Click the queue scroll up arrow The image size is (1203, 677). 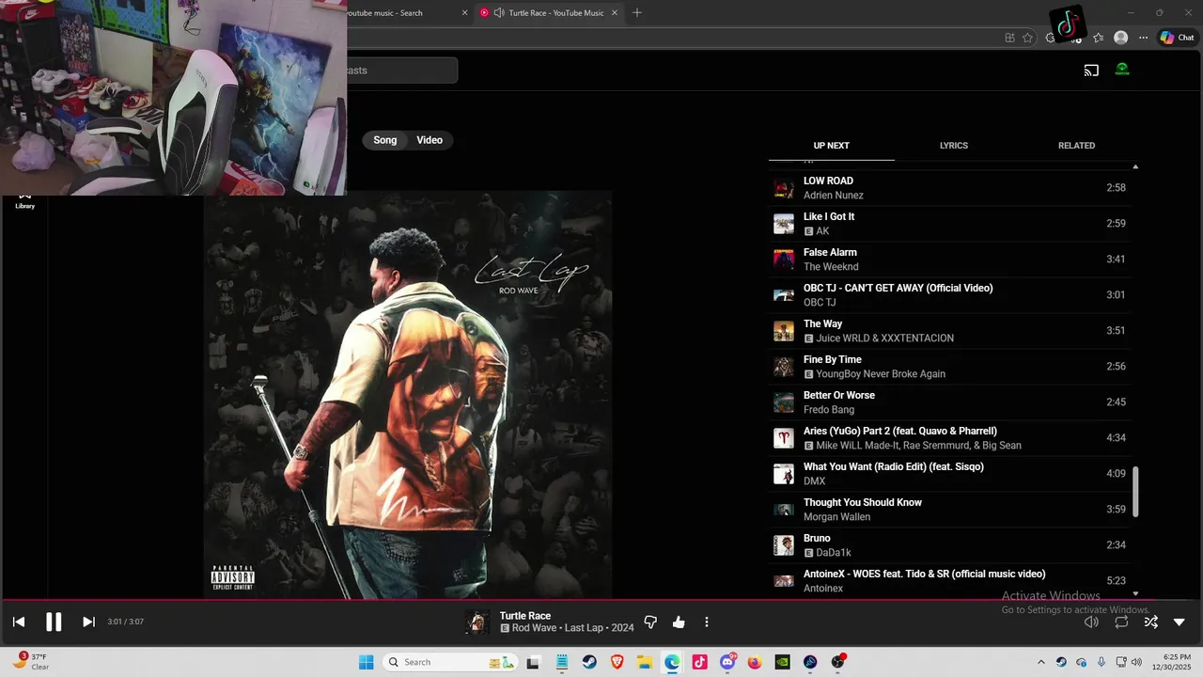1135,166
